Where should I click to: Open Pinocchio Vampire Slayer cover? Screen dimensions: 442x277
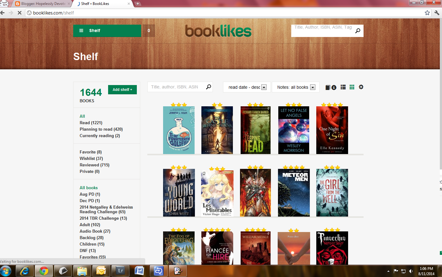(332, 248)
